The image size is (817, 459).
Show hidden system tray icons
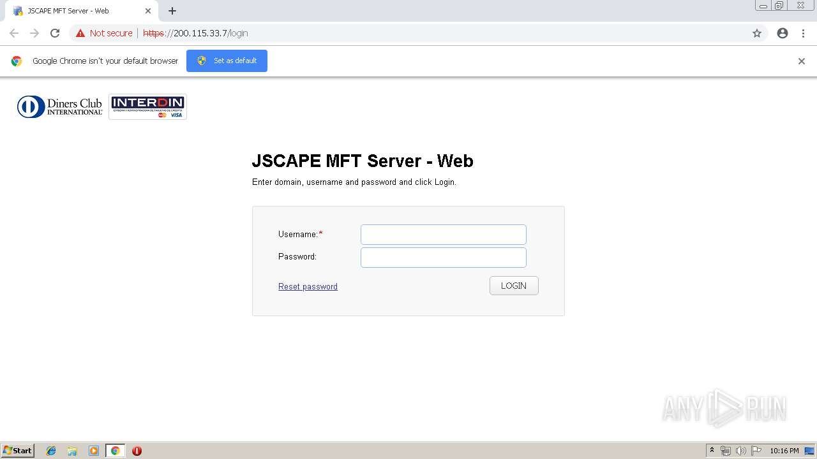pos(712,451)
